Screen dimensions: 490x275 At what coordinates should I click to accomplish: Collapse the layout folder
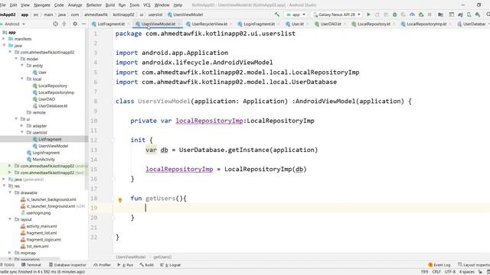10,219
